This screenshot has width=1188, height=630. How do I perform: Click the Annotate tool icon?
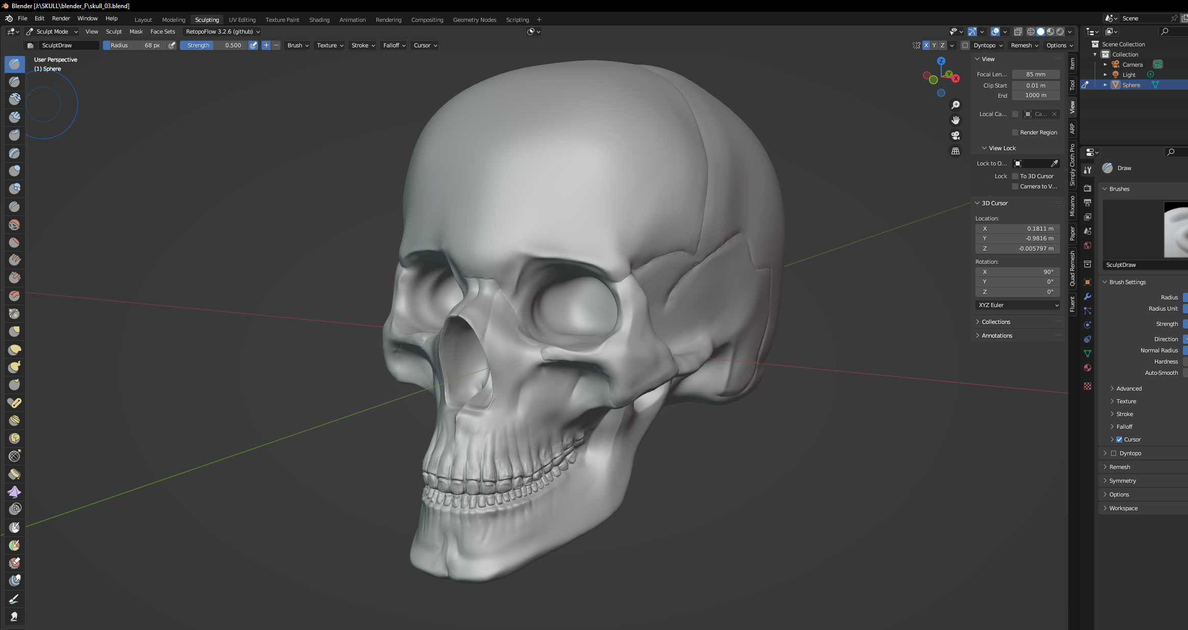coord(14,599)
